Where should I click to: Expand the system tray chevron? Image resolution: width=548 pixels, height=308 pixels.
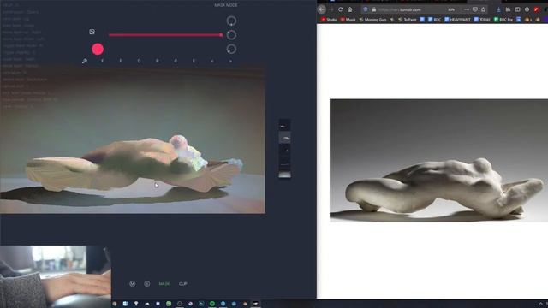pyautogui.click(x=541, y=304)
